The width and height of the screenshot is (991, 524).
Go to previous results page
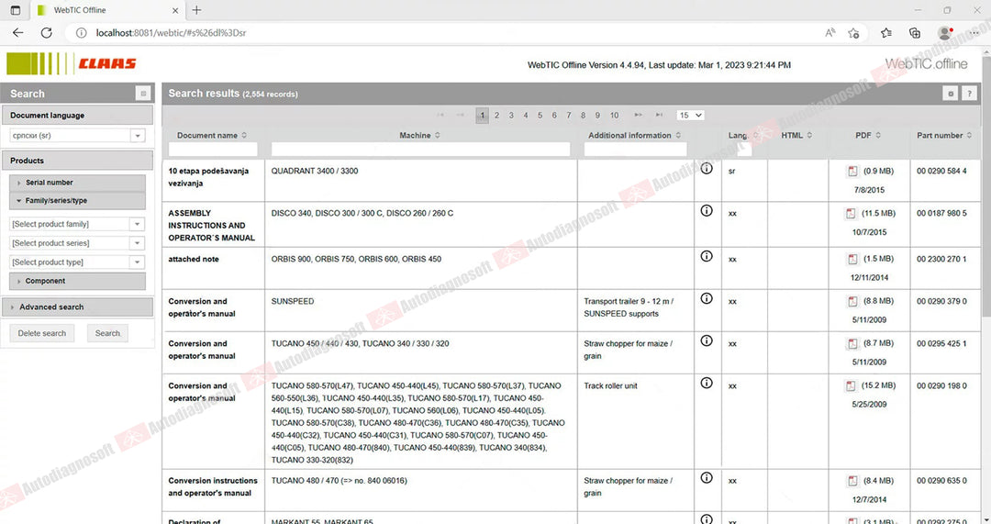click(461, 115)
